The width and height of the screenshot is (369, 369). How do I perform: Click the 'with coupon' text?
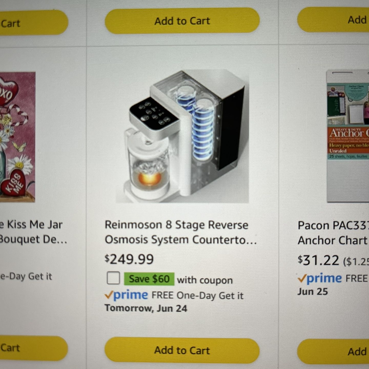pyautogui.click(x=205, y=280)
